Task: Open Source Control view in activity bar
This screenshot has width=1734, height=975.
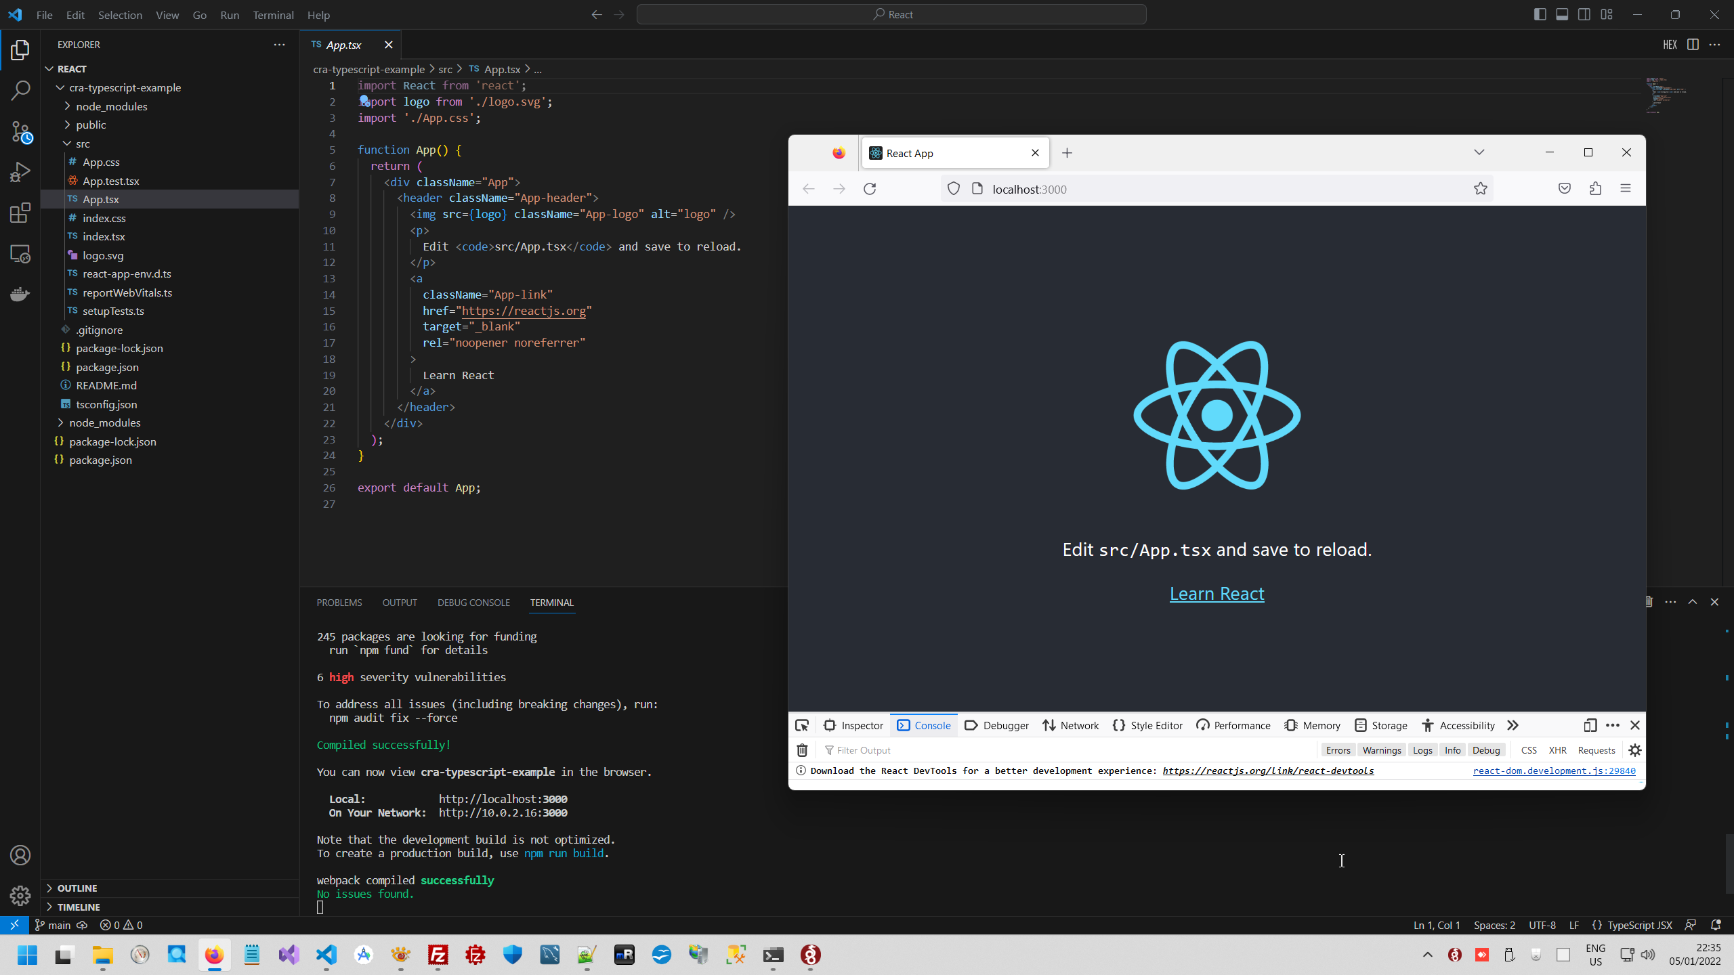Action: pos(20,131)
